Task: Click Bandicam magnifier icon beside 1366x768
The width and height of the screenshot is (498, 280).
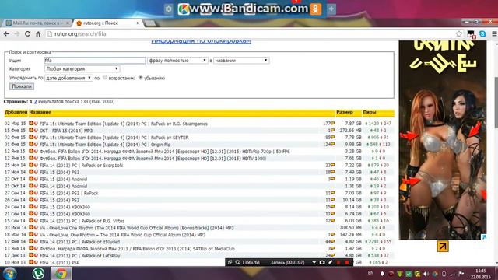Action: [237, 262]
